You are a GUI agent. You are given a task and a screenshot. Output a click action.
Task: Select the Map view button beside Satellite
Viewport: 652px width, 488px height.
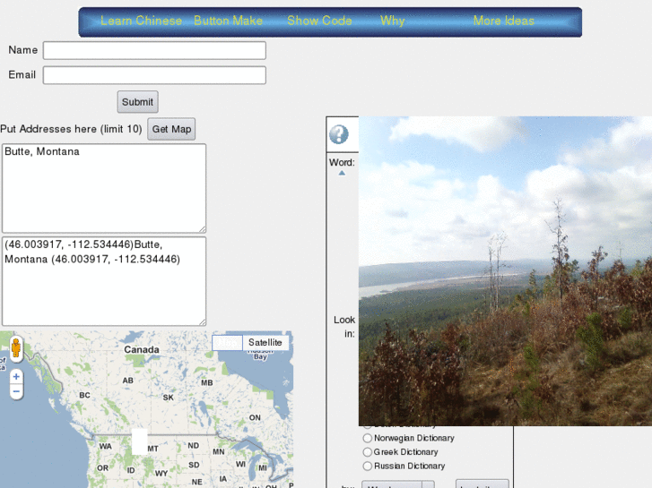coord(228,343)
